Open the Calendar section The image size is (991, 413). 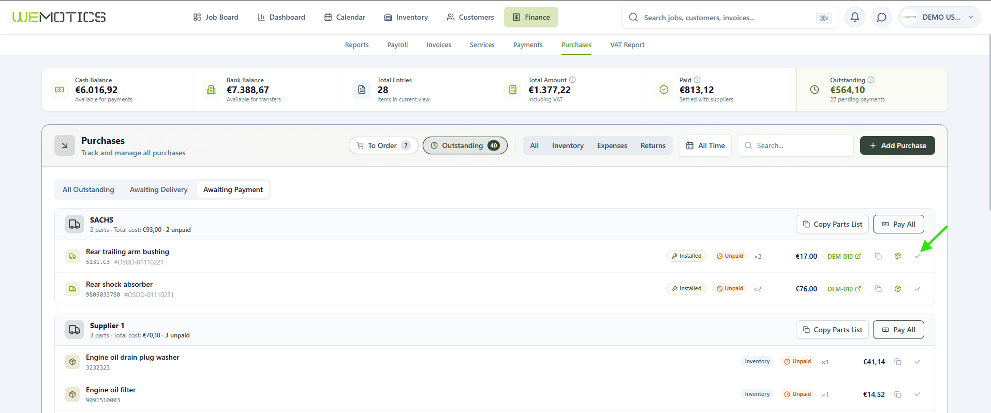pos(345,17)
